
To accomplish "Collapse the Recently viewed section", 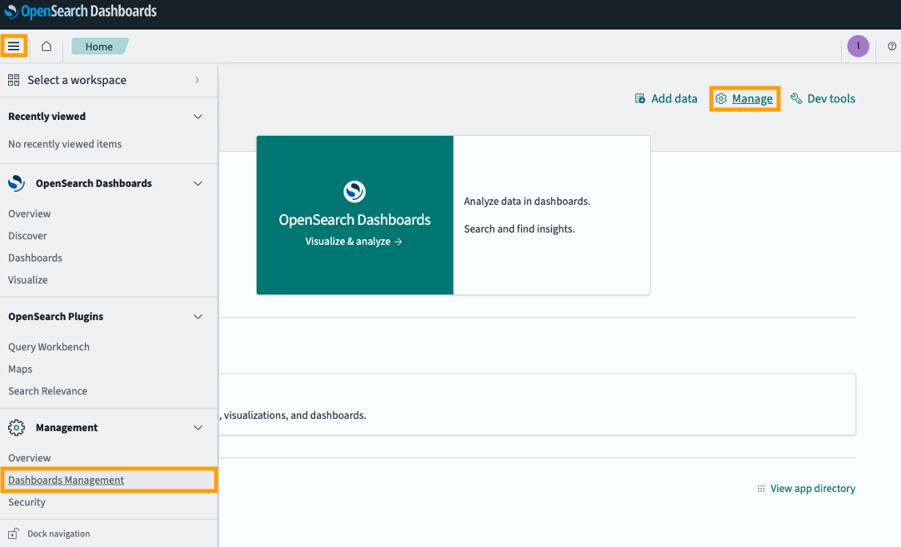I will pos(198,117).
